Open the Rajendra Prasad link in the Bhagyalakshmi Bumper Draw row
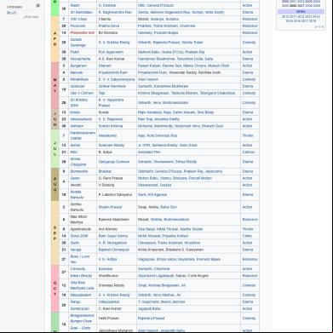The width and height of the screenshot is (333, 333). tap(151, 319)
